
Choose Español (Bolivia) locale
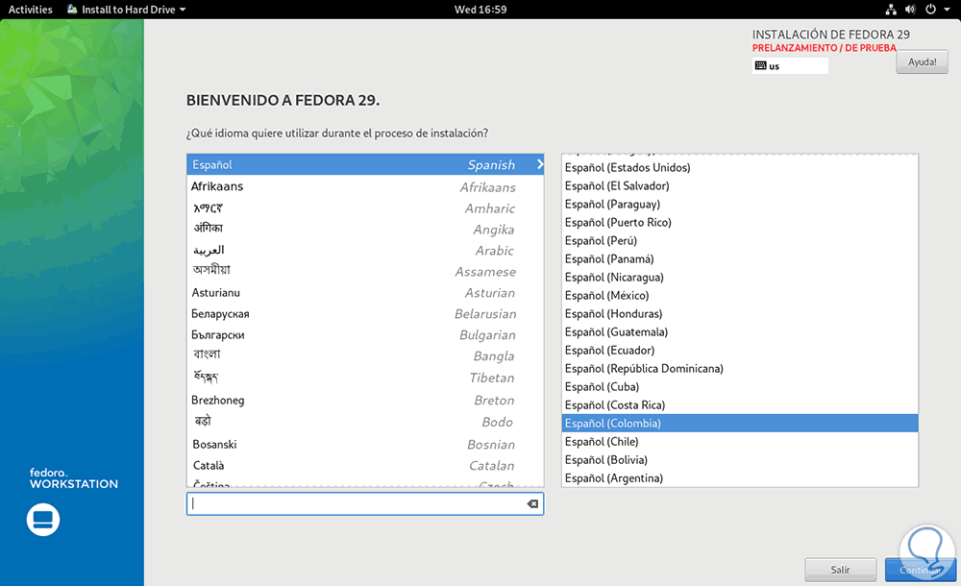click(740, 460)
